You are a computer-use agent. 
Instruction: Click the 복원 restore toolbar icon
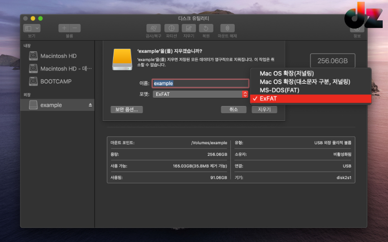pos(206,28)
